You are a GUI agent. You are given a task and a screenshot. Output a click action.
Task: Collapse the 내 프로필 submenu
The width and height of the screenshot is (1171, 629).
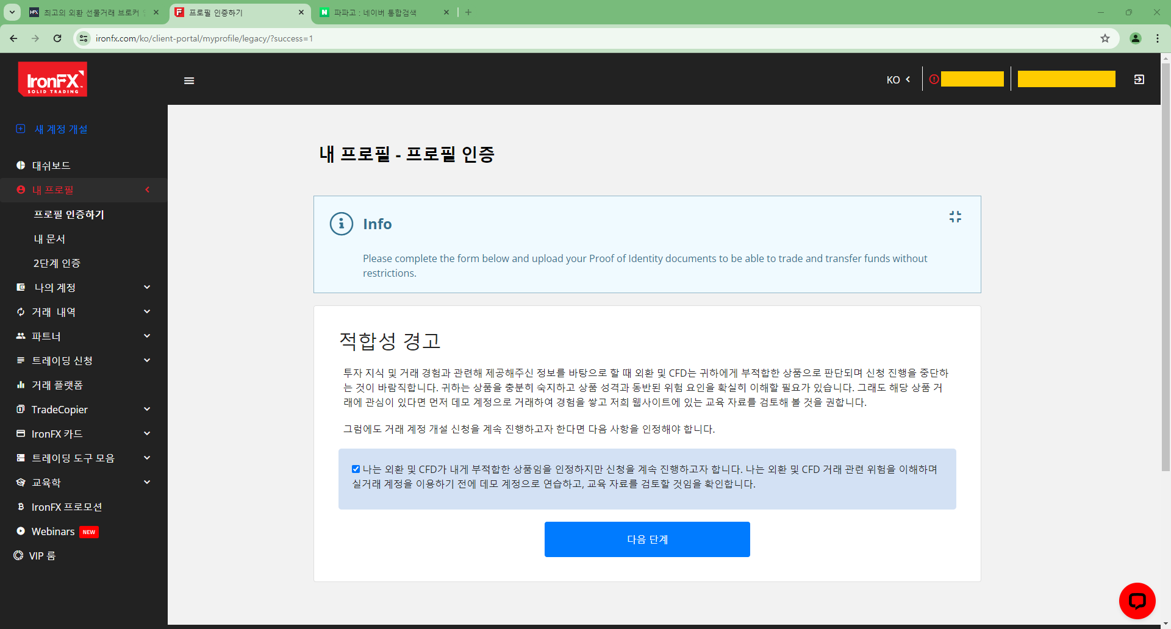[146, 190]
